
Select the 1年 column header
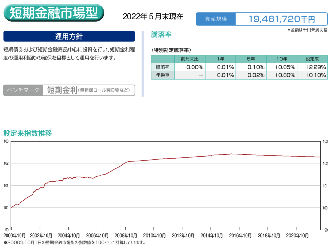tap(220, 59)
